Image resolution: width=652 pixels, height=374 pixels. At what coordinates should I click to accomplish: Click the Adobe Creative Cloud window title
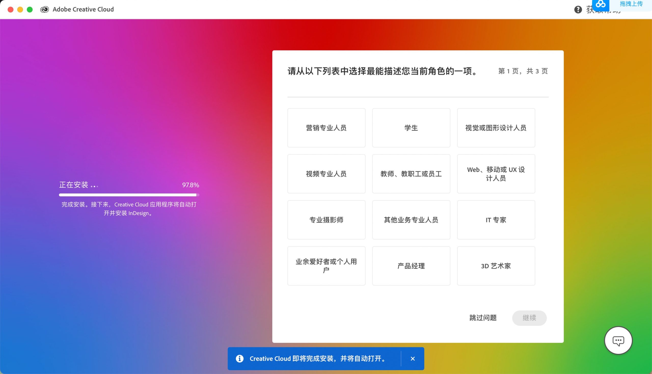click(x=83, y=9)
